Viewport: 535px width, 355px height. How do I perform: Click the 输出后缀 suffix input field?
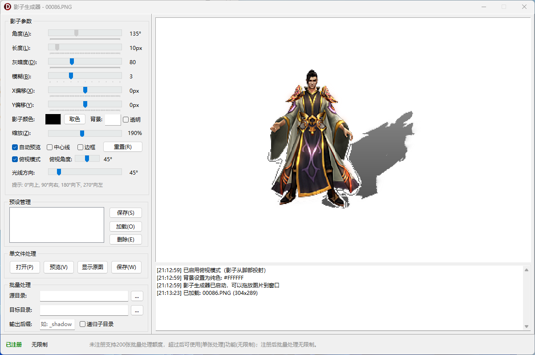tap(57, 324)
